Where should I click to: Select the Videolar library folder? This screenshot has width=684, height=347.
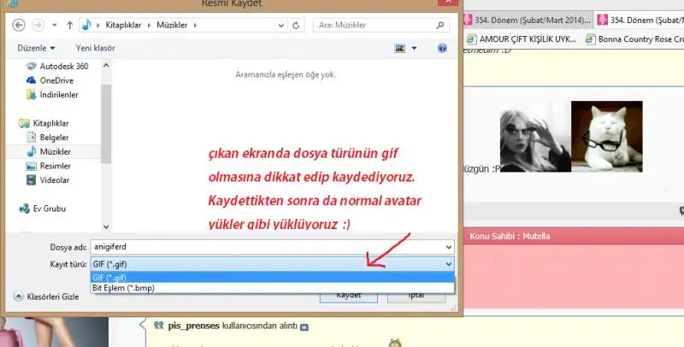pyautogui.click(x=56, y=180)
